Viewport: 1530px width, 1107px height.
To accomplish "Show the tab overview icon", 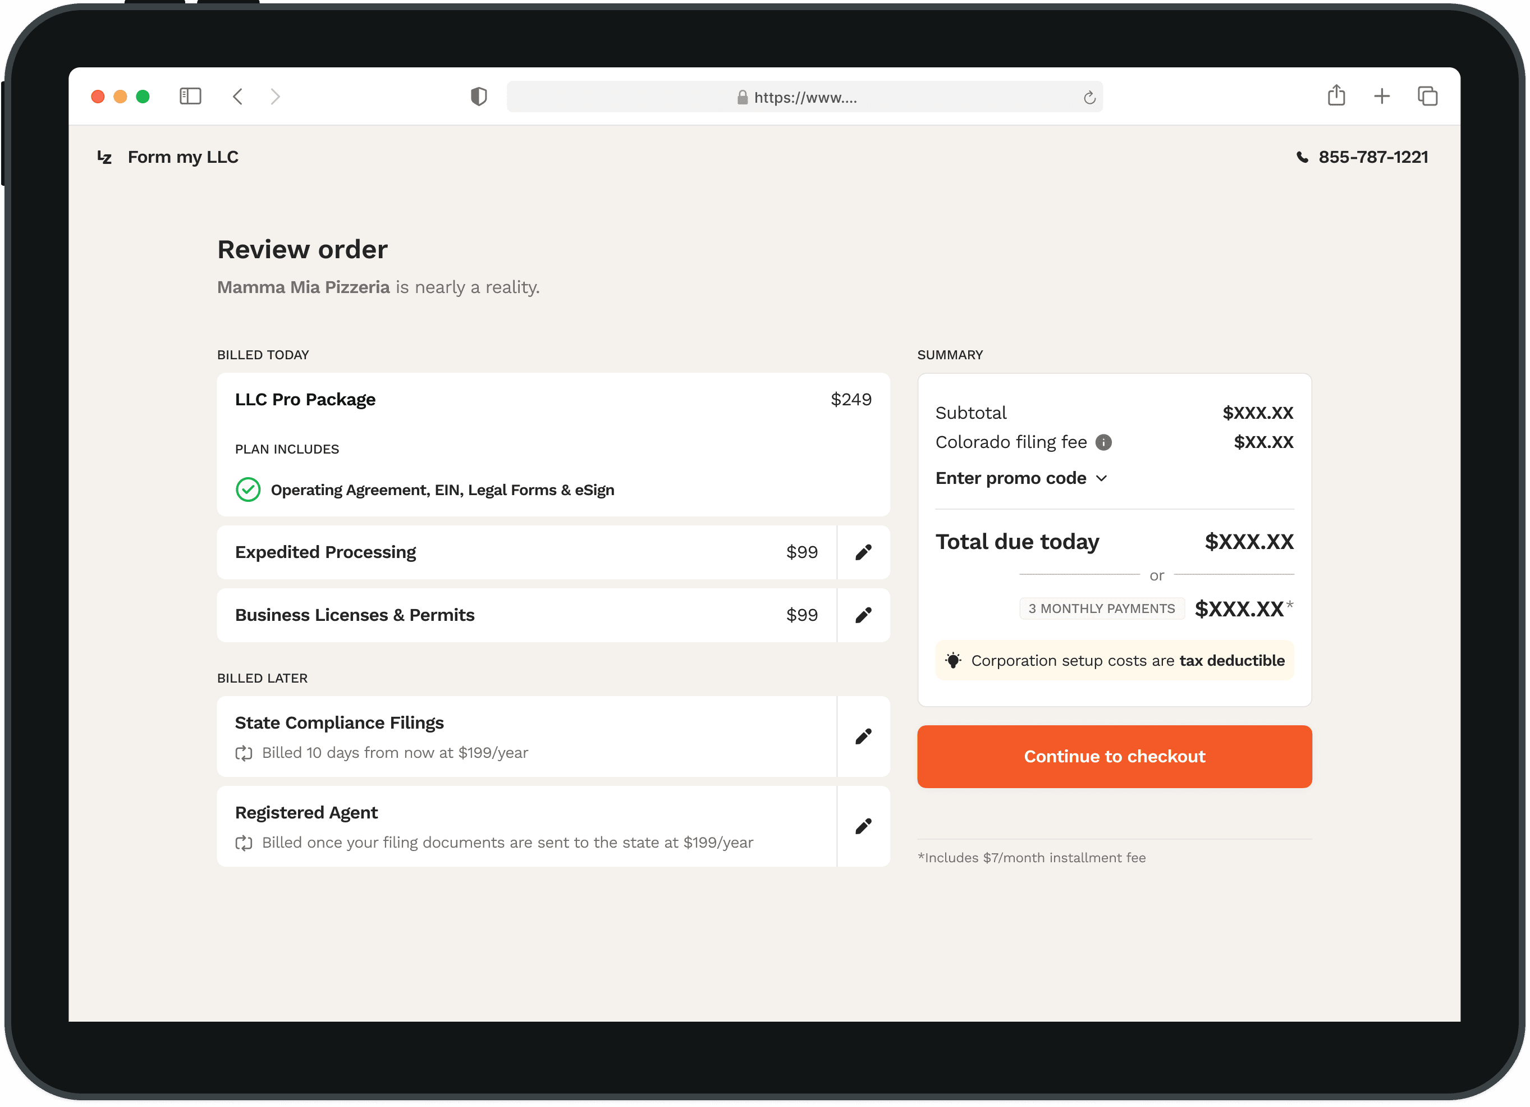I will [x=1427, y=97].
